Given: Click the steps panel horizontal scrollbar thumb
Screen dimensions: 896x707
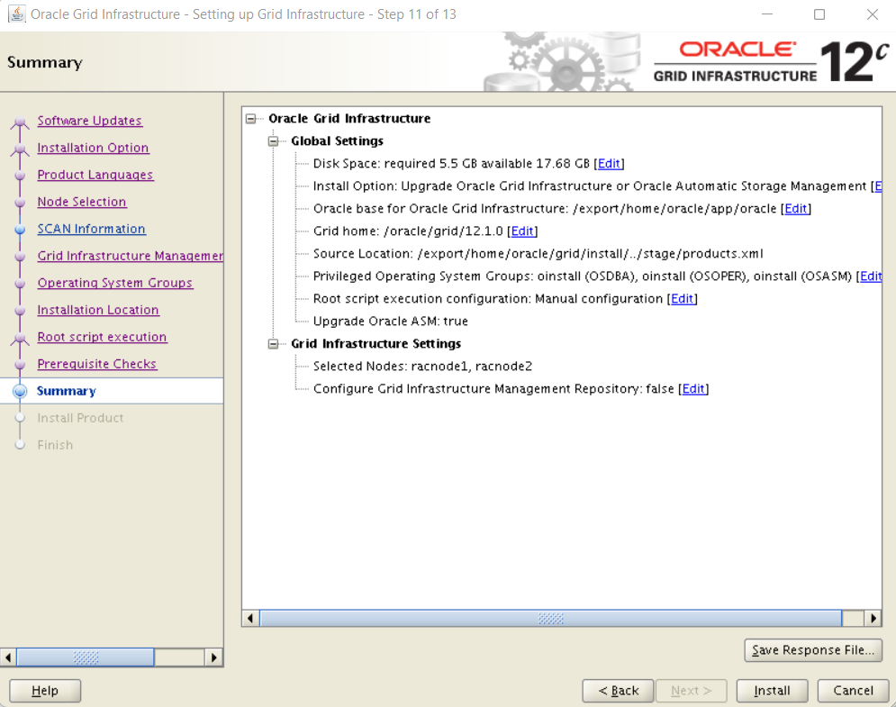Looking at the screenshot, I should (86, 657).
